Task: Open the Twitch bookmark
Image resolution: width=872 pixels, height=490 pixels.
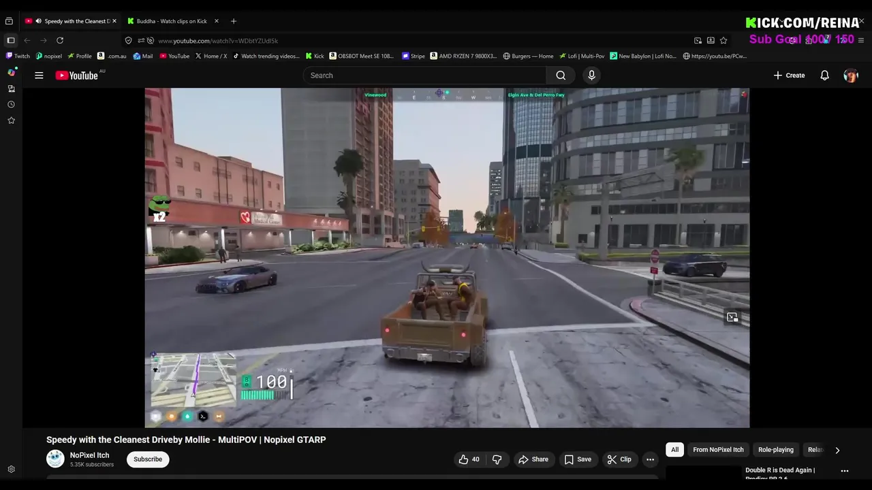Action: (x=18, y=56)
